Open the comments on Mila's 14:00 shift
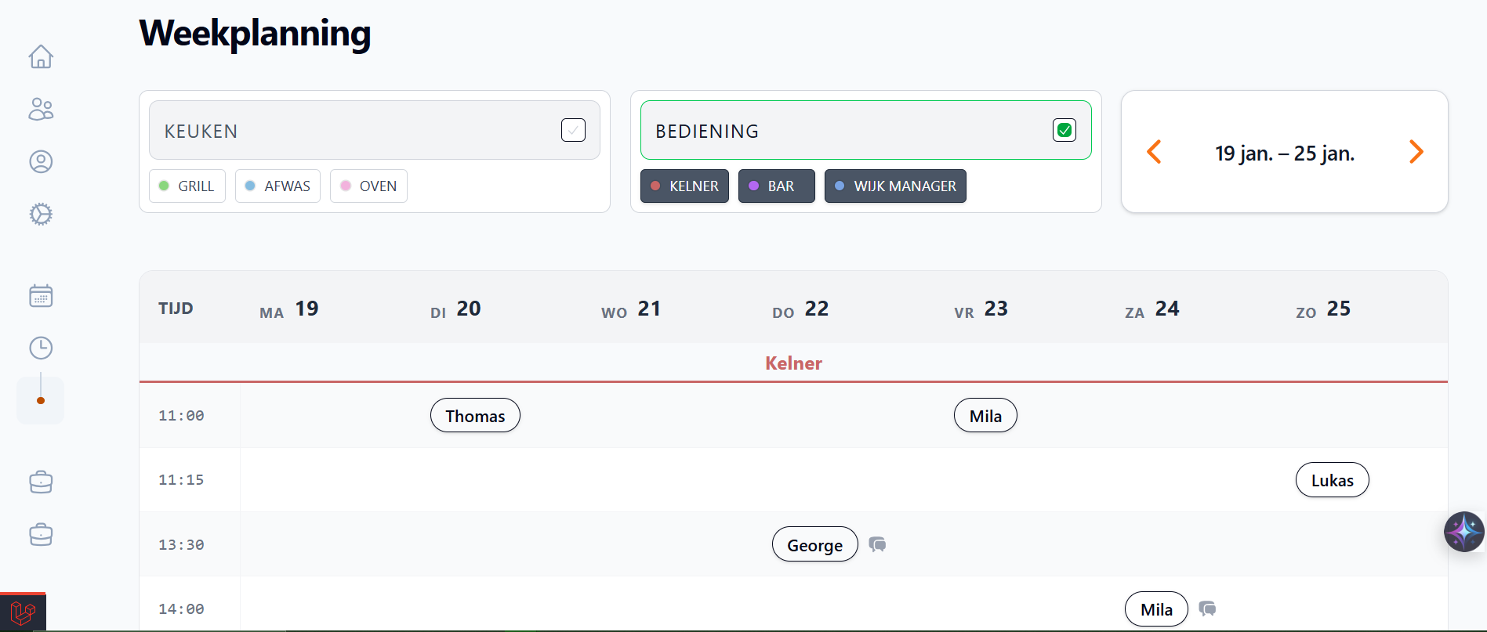This screenshot has height=632, width=1487. point(1207,609)
